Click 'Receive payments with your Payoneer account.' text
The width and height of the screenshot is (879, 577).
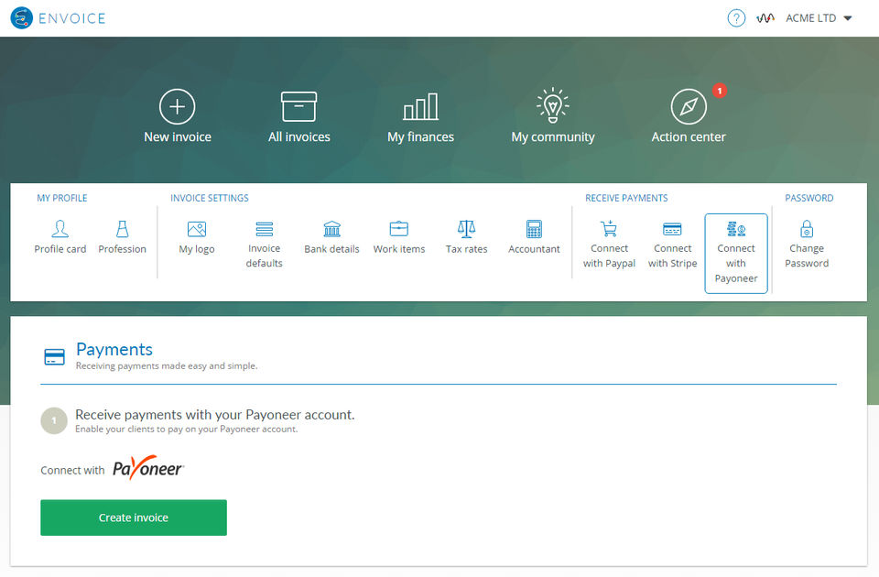pyautogui.click(x=214, y=414)
